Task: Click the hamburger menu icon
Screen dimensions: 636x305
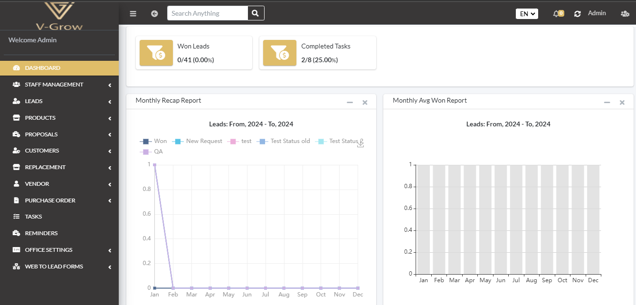Action: (x=133, y=14)
